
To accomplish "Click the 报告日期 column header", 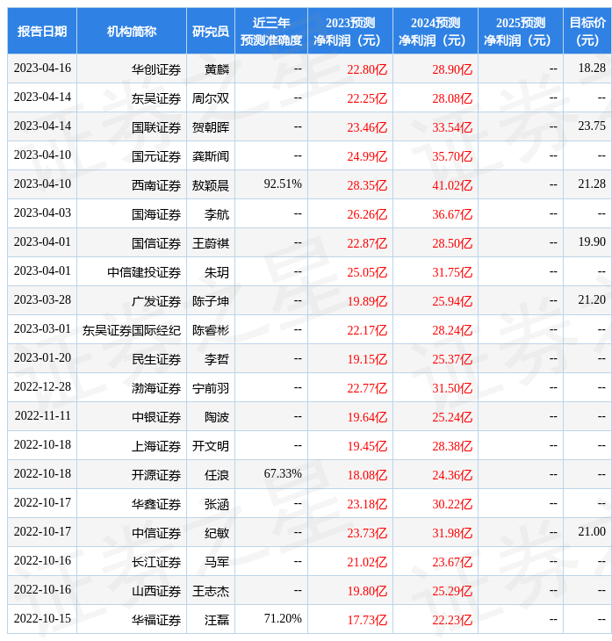I will tap(42, 32).
